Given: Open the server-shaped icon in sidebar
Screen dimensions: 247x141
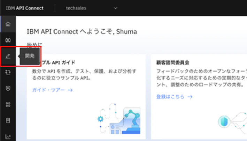Looking at the screenshot, I should pos(8,120).
